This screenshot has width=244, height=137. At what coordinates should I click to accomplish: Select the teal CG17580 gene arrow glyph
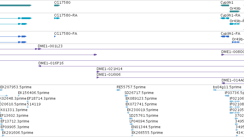(x=57, y=5)
